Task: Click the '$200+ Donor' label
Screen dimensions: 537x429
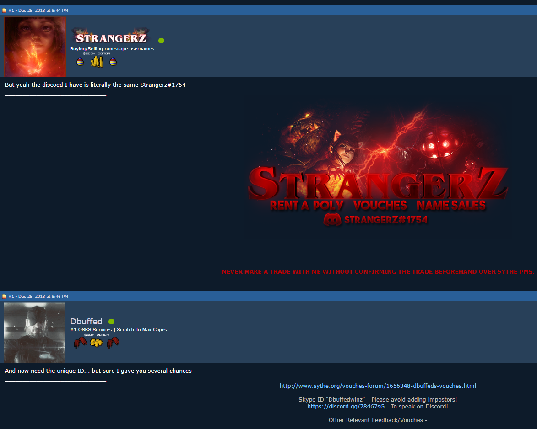Action: click(97, 53)
